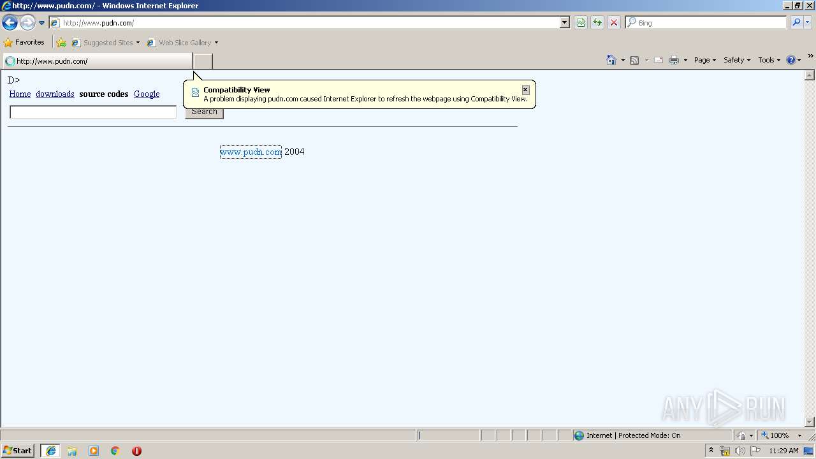Click the Google link
This screenshot has width=816, height=459.
click(147, 94)
